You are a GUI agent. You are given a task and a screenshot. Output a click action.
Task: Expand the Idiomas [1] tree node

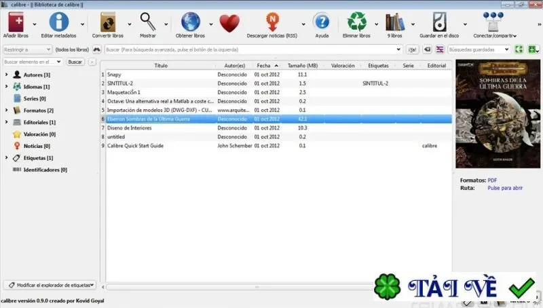click(x=6, y=87)
